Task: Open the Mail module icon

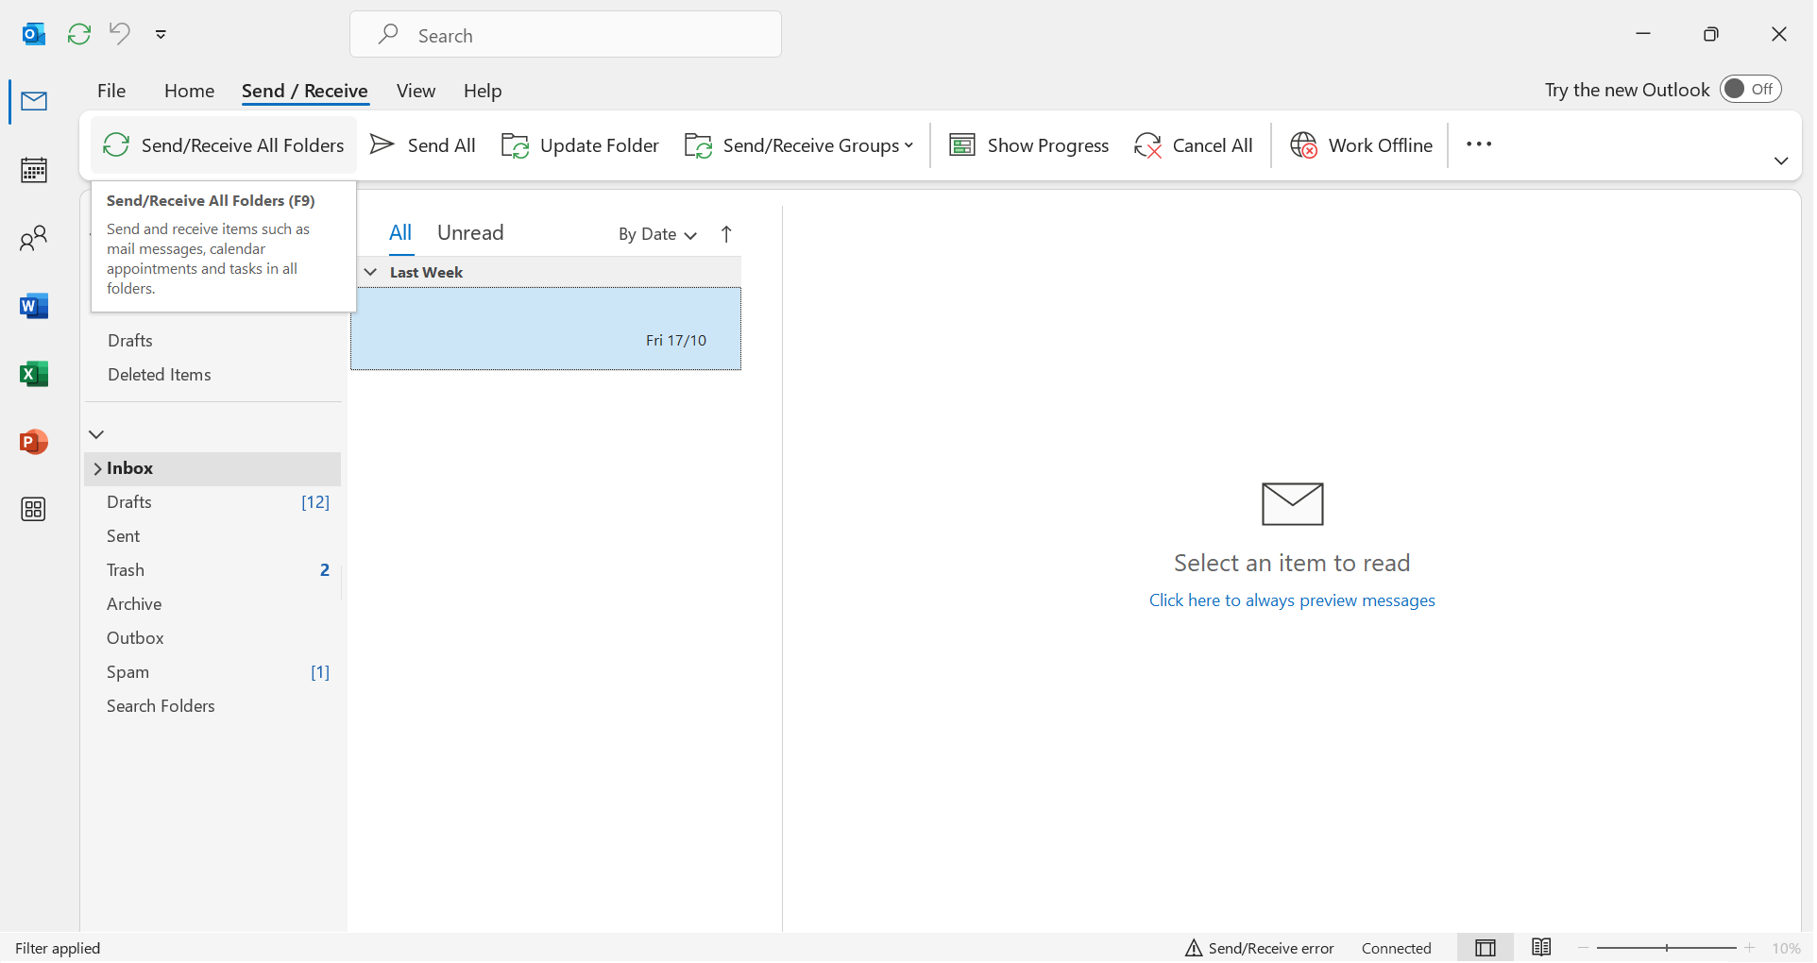Action: tap(34, 101)
